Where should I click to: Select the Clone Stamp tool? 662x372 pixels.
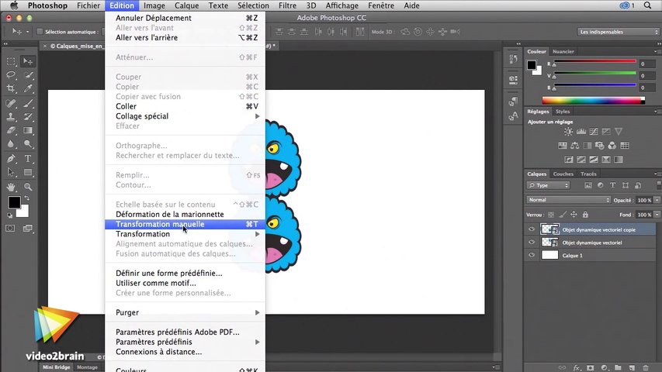tap(11, 117)
